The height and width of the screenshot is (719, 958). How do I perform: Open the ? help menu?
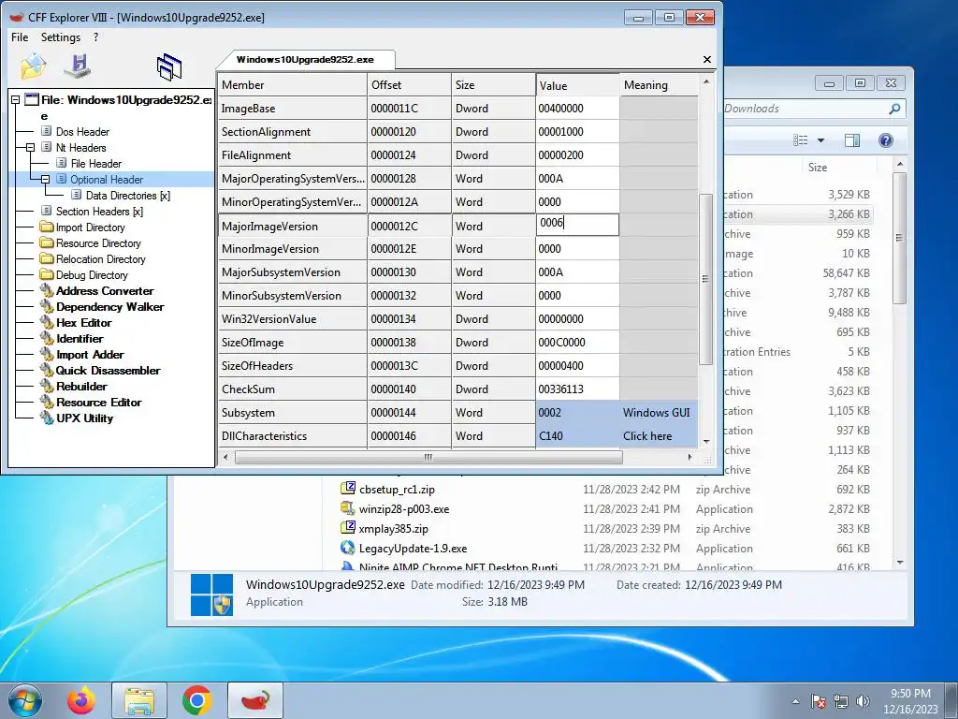(96, 37)
